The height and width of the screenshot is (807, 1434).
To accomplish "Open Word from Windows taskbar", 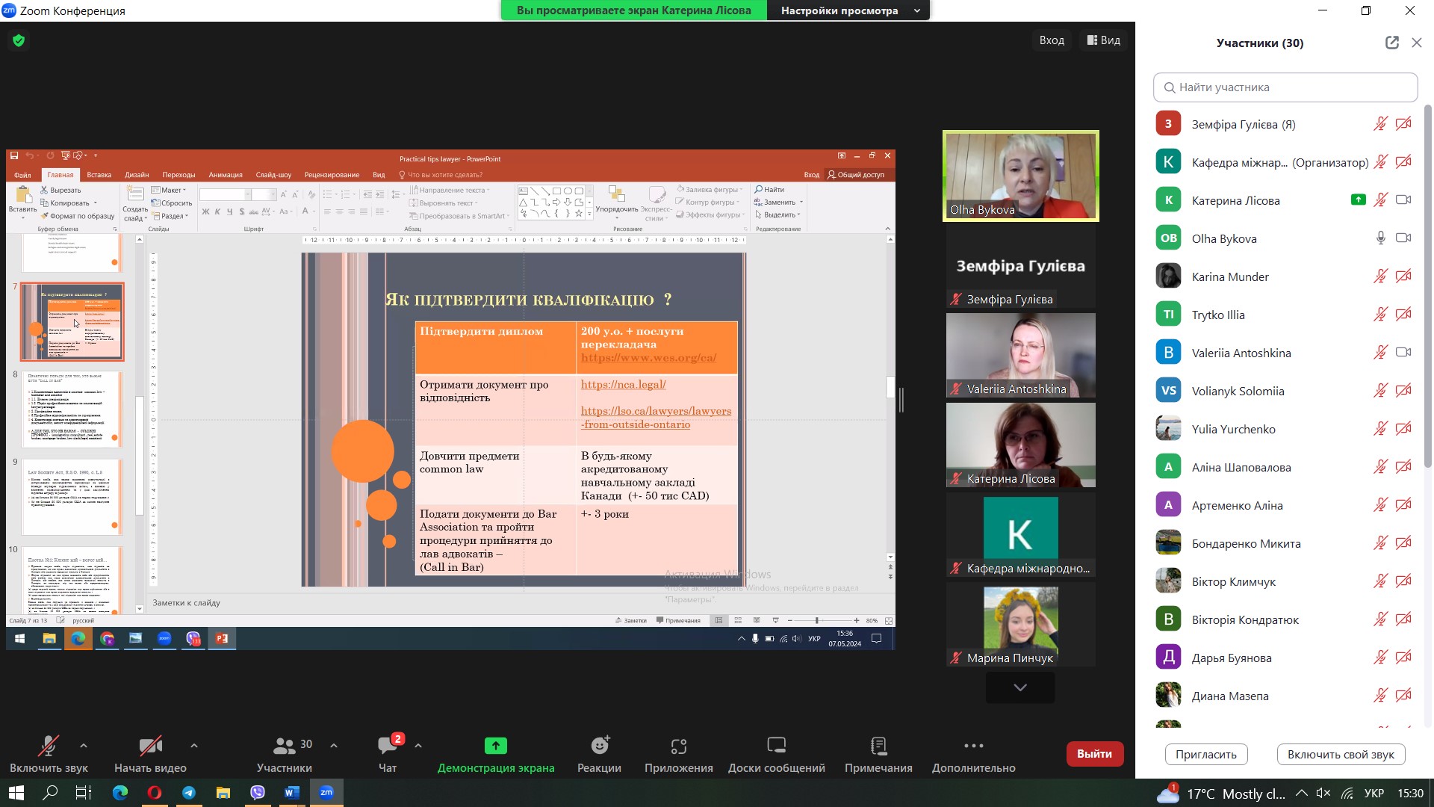I will tap(292, 793).
